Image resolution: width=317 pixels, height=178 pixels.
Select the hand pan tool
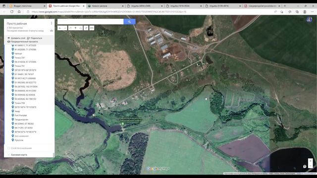pos(70,28)
